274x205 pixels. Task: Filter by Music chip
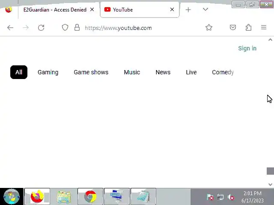click(x=132, y=72)
